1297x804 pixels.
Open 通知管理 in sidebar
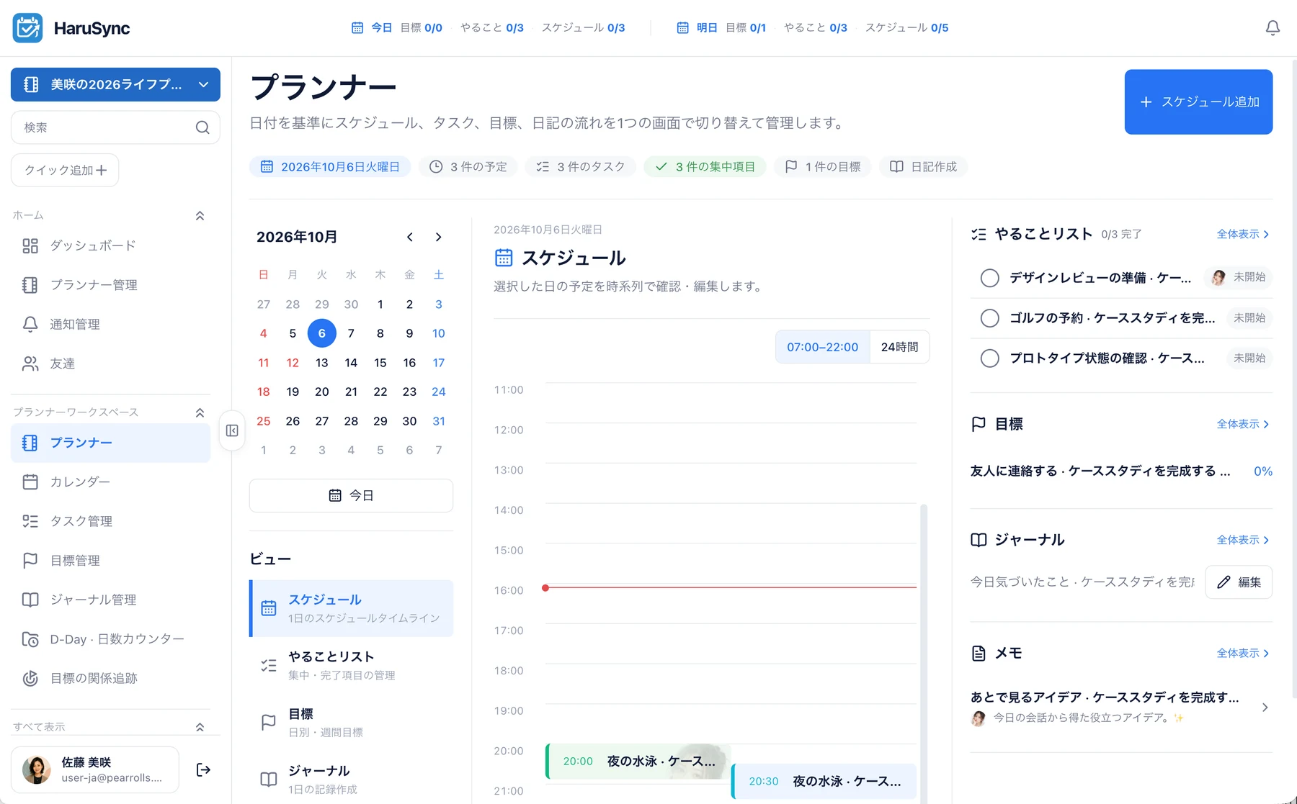click(110, 324)
